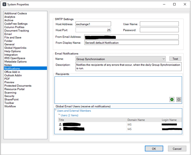Click the Test notification button

click(175, 59)
